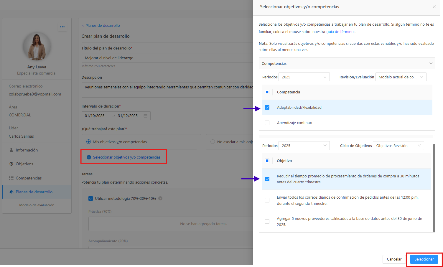Open Periodos 2025 dropdown in Competencias section
Image resolution: width=443 pixels, height=267 pixels.
pos(304,77)
